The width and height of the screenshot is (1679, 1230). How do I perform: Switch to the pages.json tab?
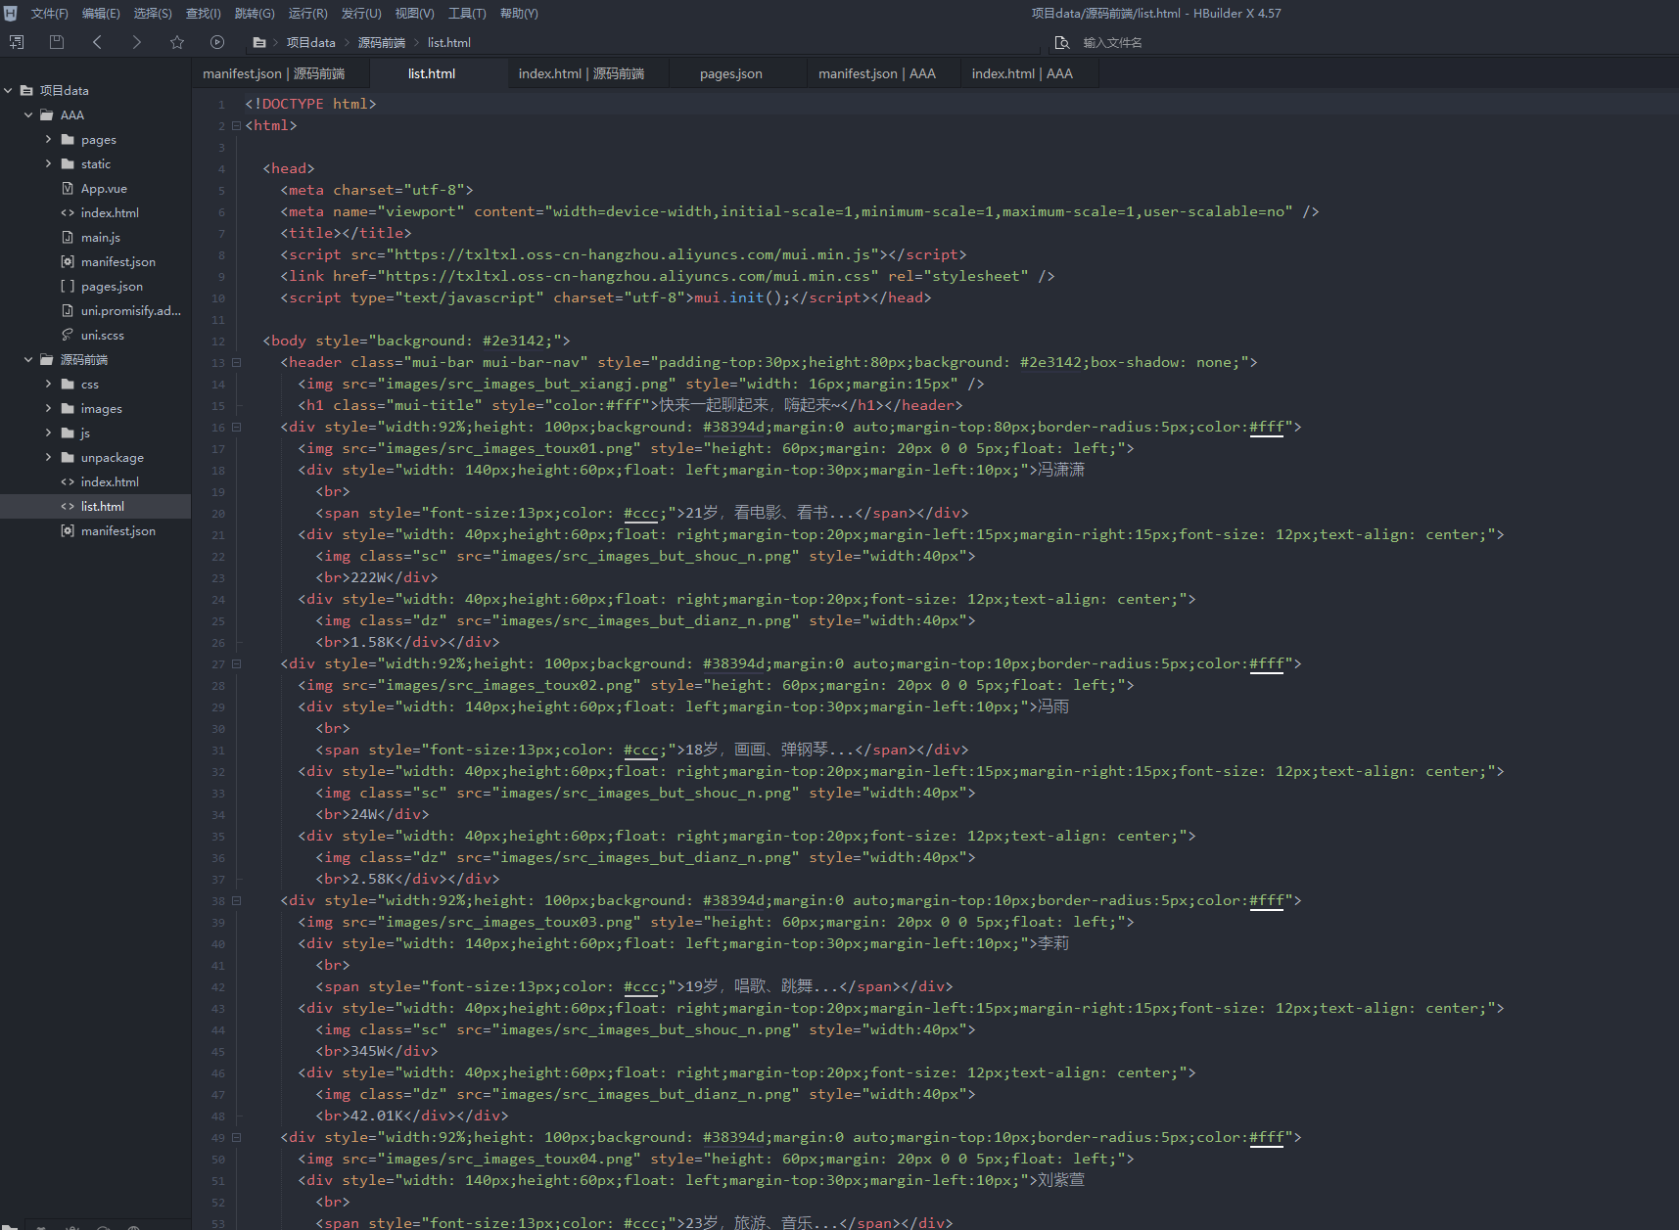730,74
